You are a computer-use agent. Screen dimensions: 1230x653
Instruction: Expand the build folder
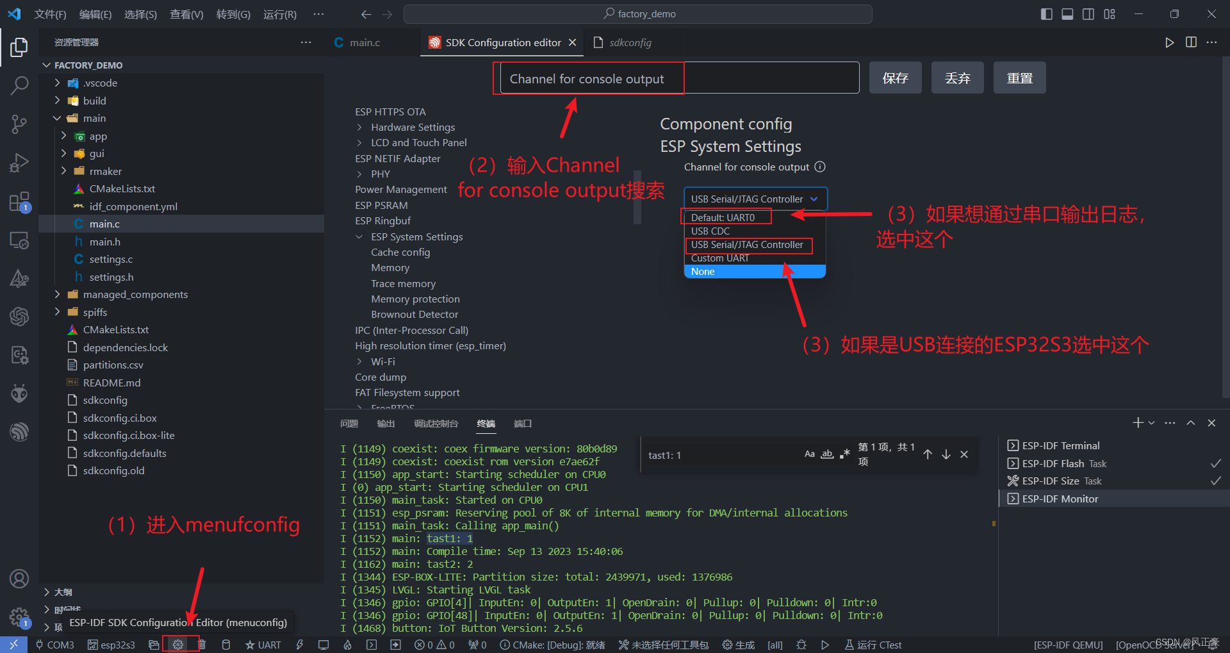tap(57, 101)
